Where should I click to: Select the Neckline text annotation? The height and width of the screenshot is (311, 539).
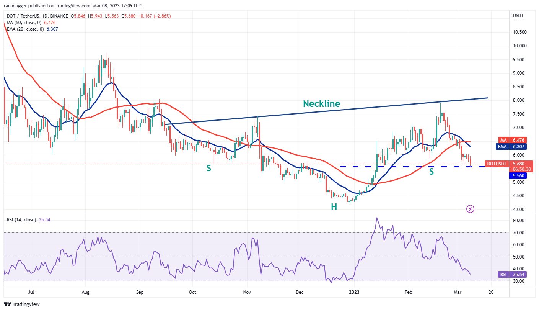[321, 103]
